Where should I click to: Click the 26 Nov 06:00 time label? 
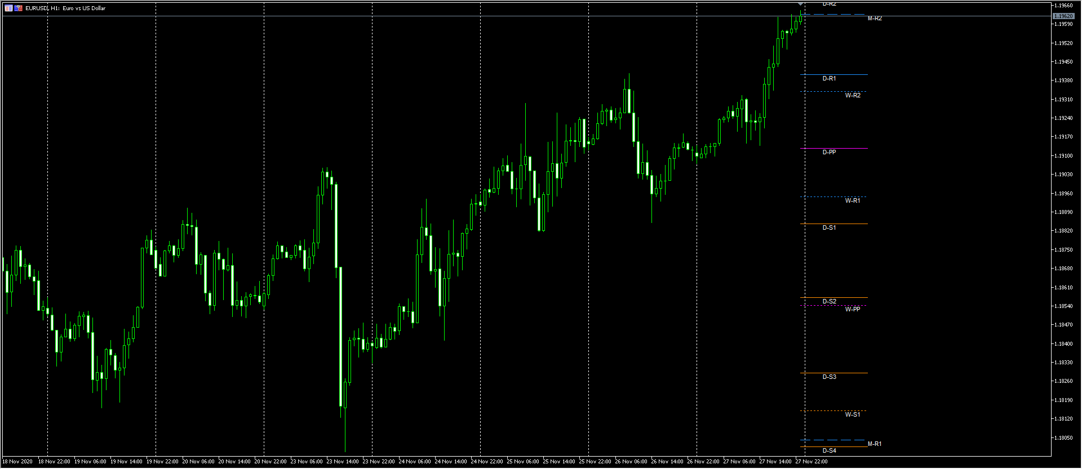631,462
